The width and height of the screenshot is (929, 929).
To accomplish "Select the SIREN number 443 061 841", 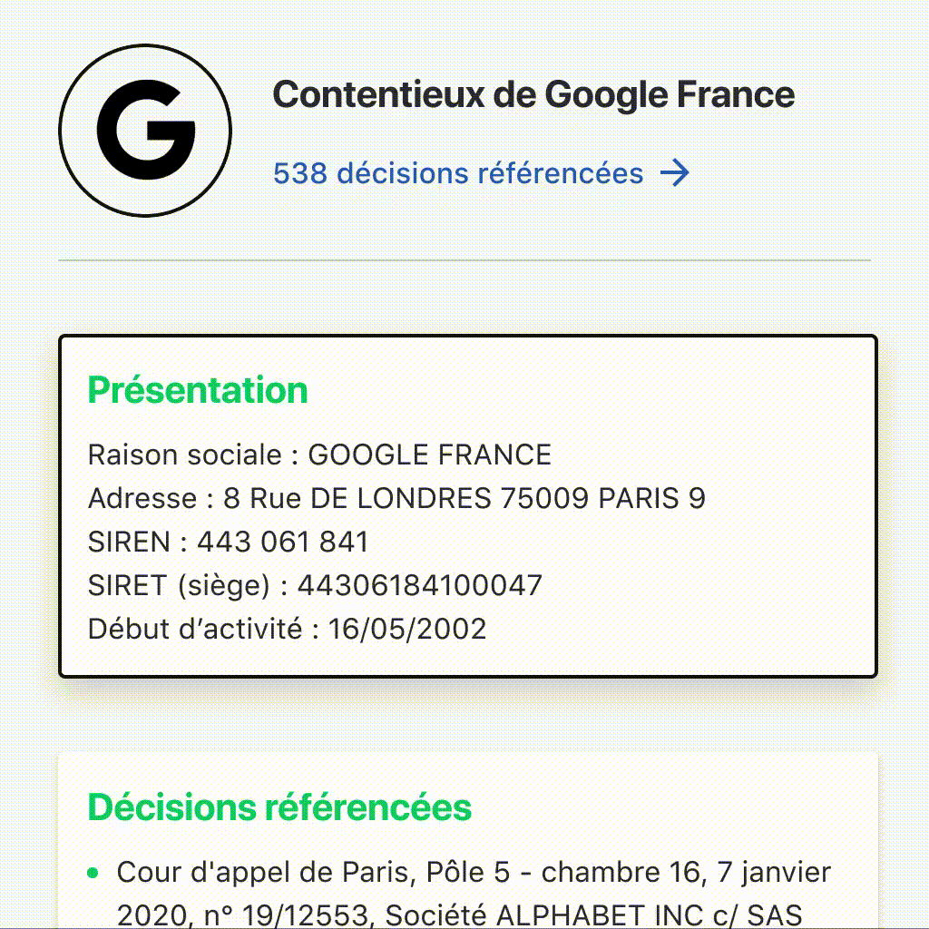I will (282, 542).
